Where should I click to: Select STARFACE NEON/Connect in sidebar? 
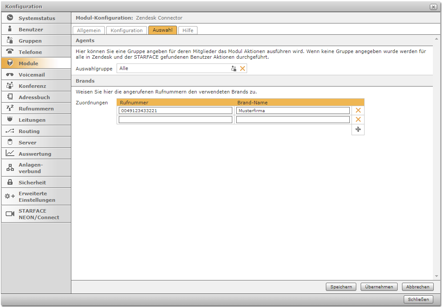pos(38,214)
